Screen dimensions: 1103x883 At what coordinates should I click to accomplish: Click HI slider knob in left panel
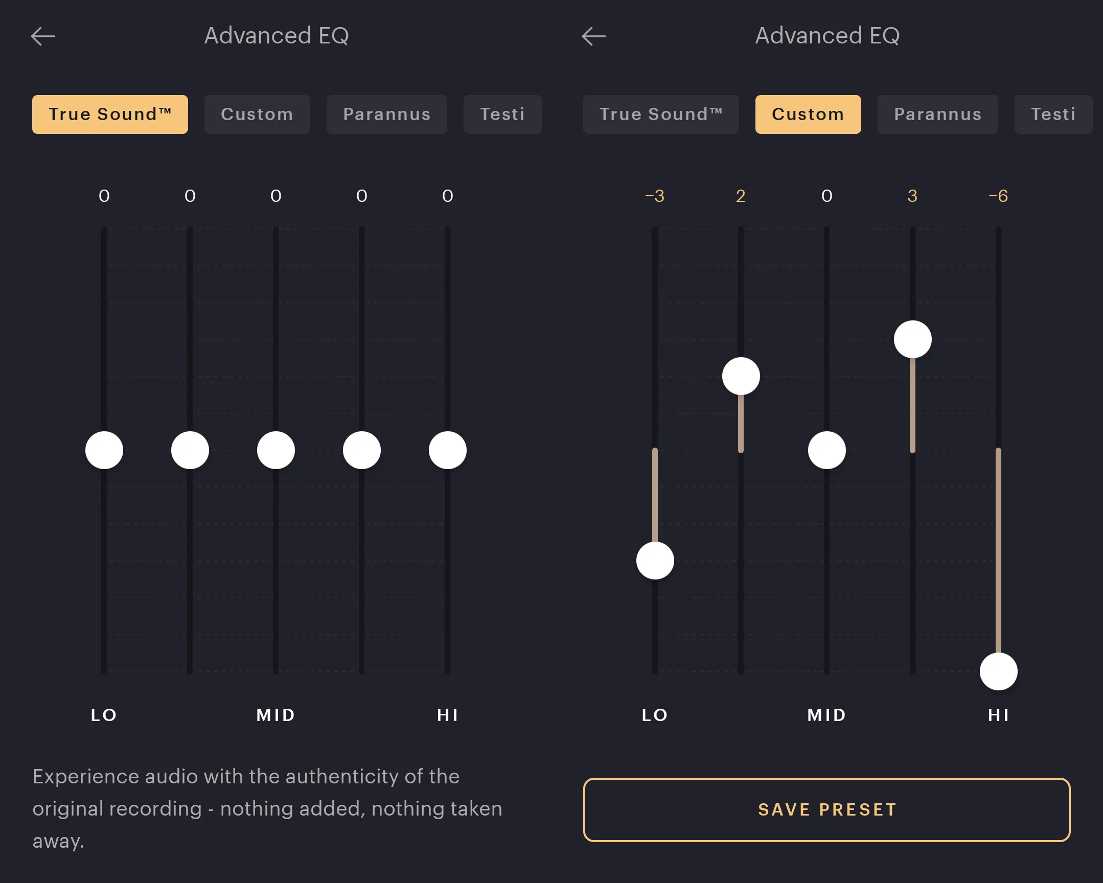click(x=448, y=450)
